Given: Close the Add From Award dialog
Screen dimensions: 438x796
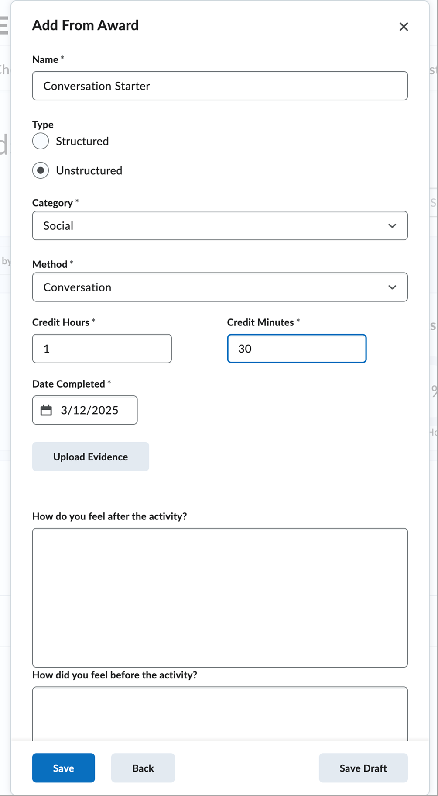Looking at the screenshot, I should tap(404, 27).
